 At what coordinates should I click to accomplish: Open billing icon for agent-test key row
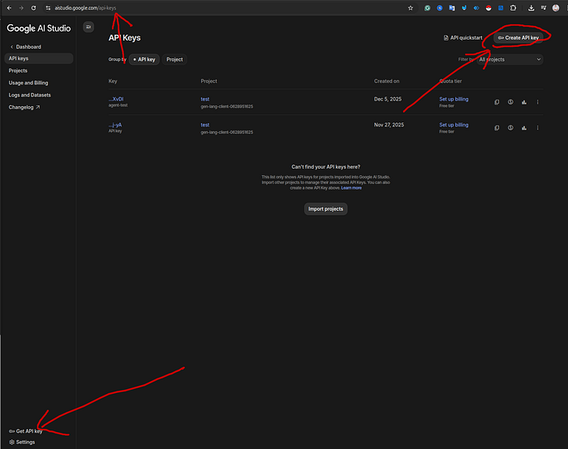point(510,102)
